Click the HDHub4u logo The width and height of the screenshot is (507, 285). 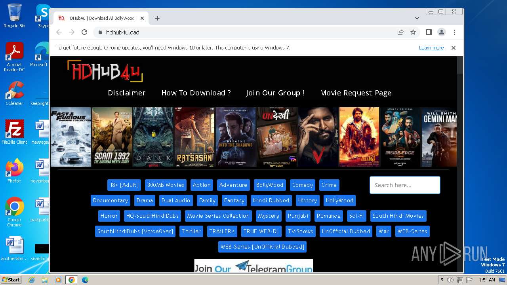pos(105,71)
